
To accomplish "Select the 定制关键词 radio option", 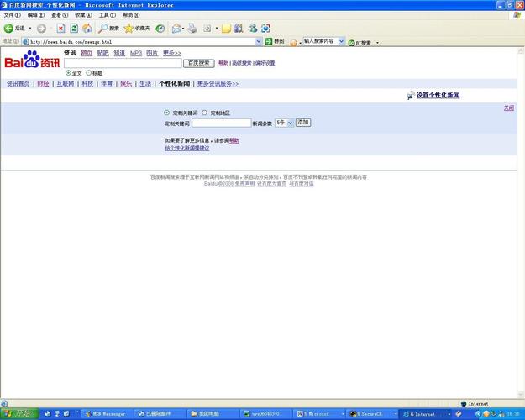I will click(x=167, y=113).
